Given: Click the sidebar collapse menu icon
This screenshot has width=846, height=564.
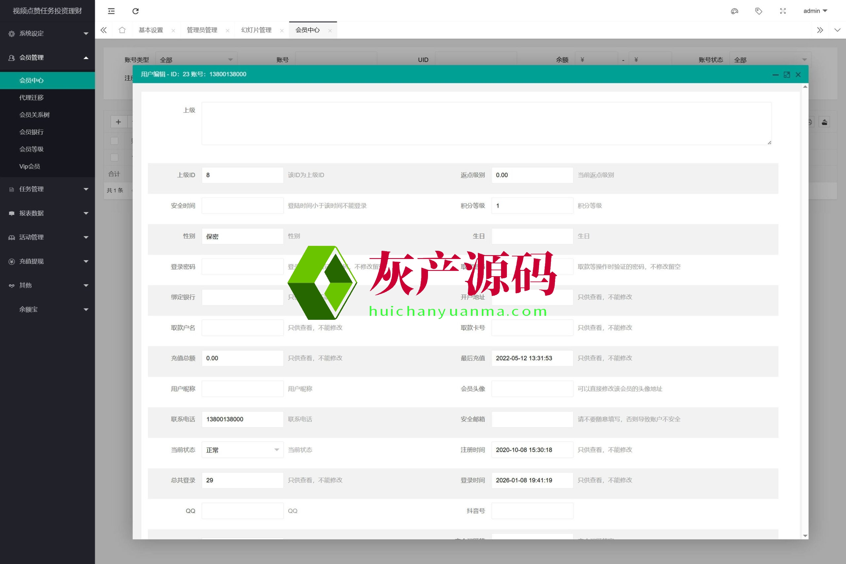Looking at the screenshot, I should pyautogui.click(x=111, y=11).
